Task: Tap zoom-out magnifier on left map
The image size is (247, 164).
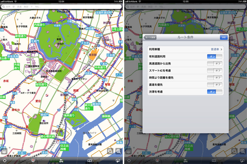Action: (x=110, y=151)
